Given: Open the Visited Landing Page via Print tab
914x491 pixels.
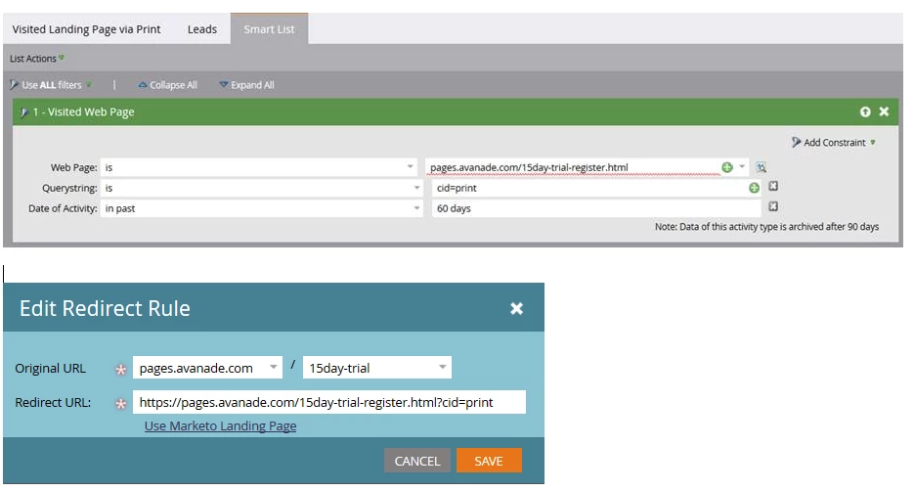Looking at the screenshot, I should point(86,29).
